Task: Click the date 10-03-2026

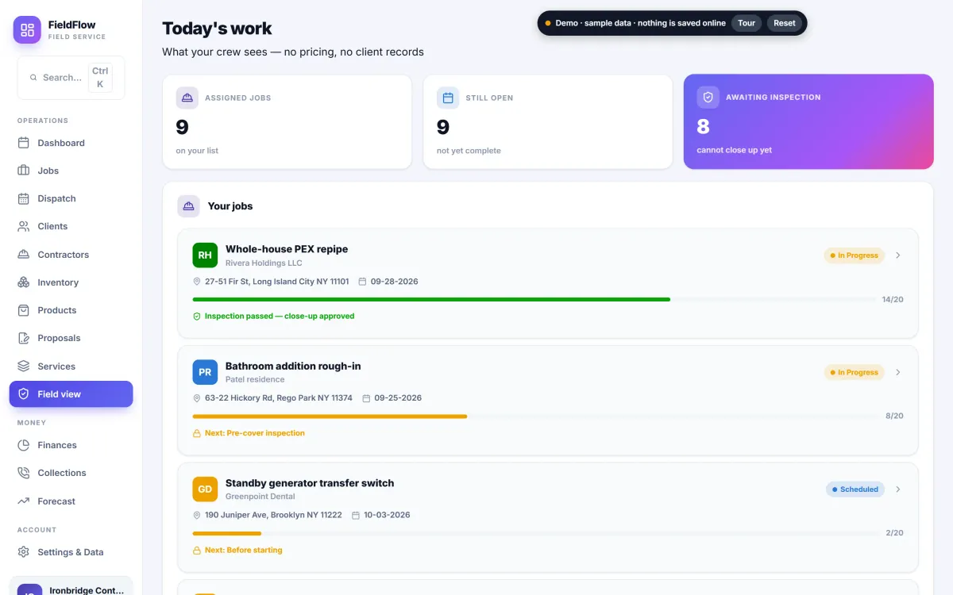Action: point(387,515)
